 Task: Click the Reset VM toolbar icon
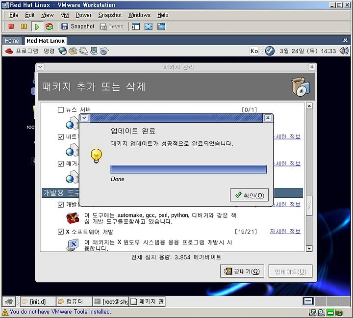click(49, 26)
